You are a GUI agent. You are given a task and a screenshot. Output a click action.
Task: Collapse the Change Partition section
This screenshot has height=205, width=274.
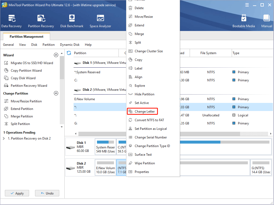[x=56, y=93]
